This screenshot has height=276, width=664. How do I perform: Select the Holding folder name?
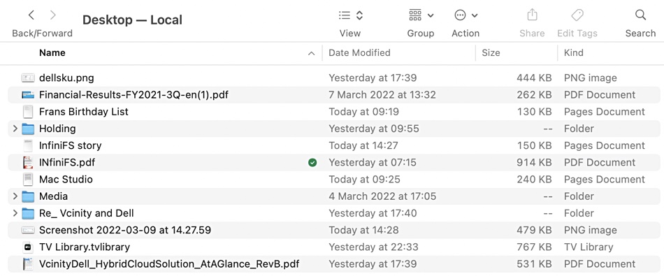point(57,129)
